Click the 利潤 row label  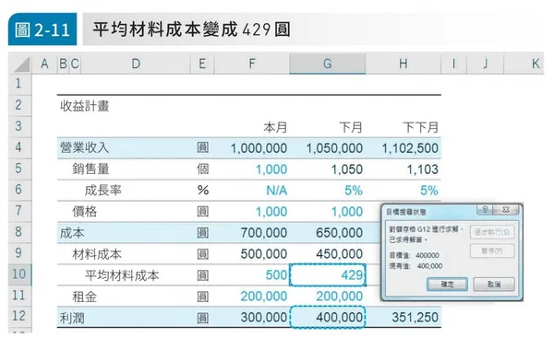pos(72,318)
